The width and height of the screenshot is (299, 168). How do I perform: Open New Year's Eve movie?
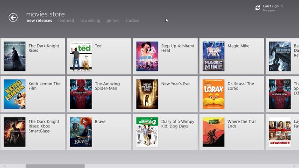pyautogui.click(x=165, y=94)
